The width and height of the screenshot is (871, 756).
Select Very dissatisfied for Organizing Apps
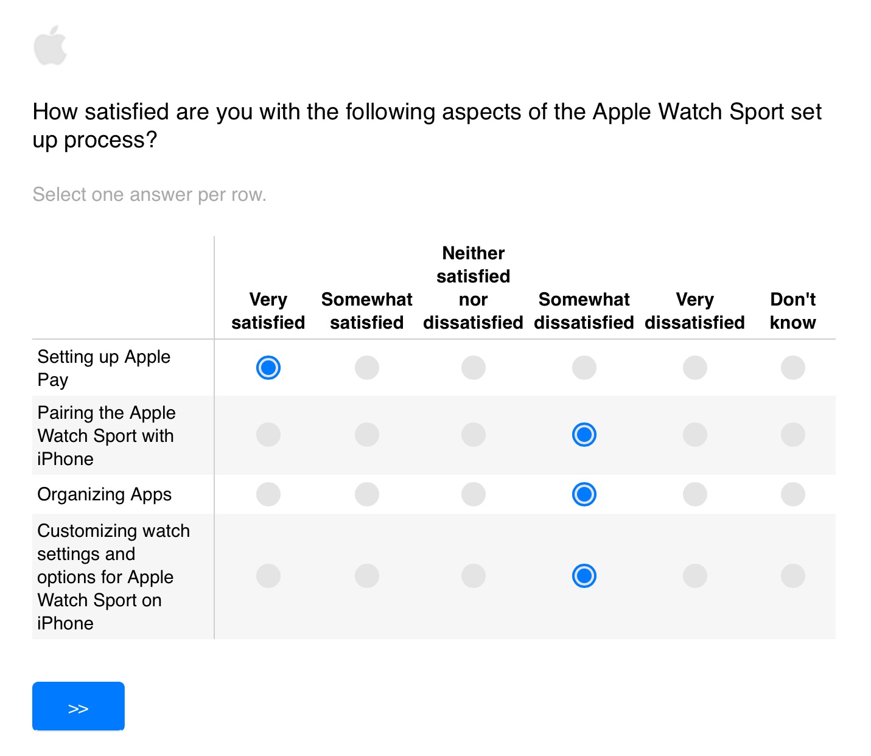tap(695, 494)
